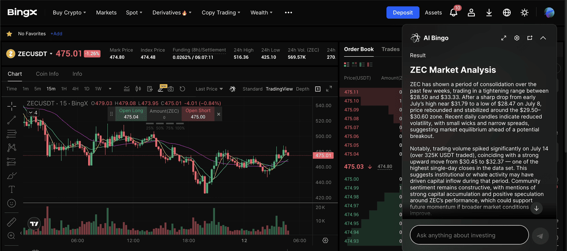Click the blue Deposit button
The height and width of the screenshot is (251, 567).
403,12
